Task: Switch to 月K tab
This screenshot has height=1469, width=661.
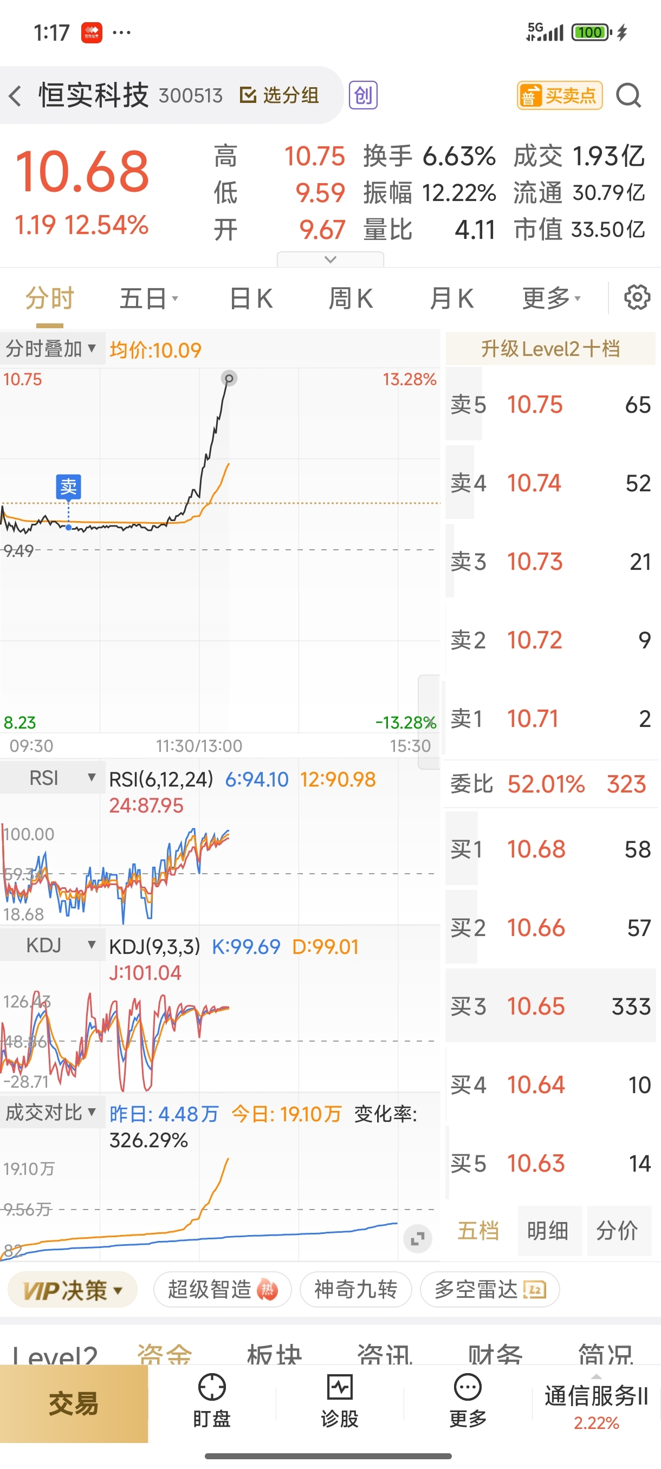Action: (451, 298)
